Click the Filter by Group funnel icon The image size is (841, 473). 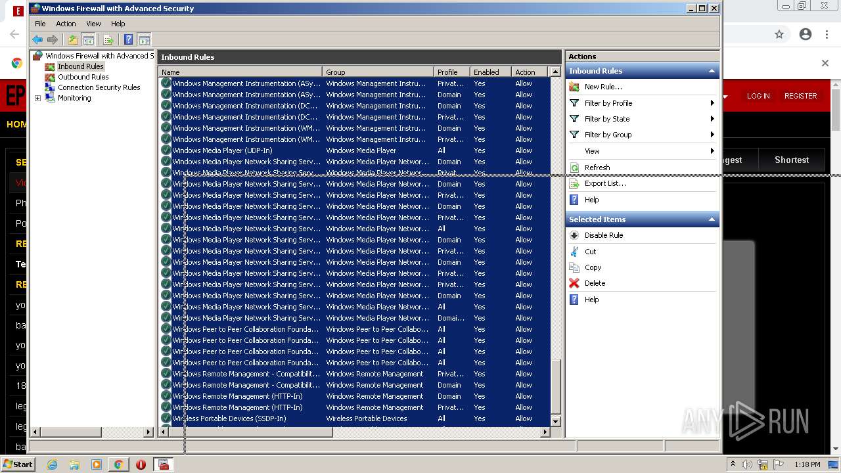click(574, 135)
